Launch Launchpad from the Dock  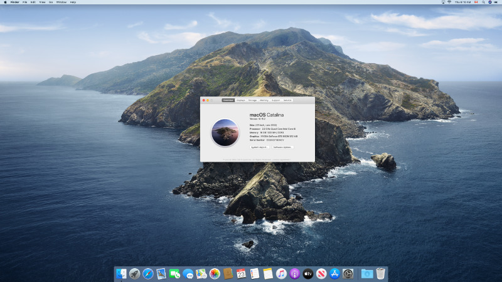coord(134,274)
